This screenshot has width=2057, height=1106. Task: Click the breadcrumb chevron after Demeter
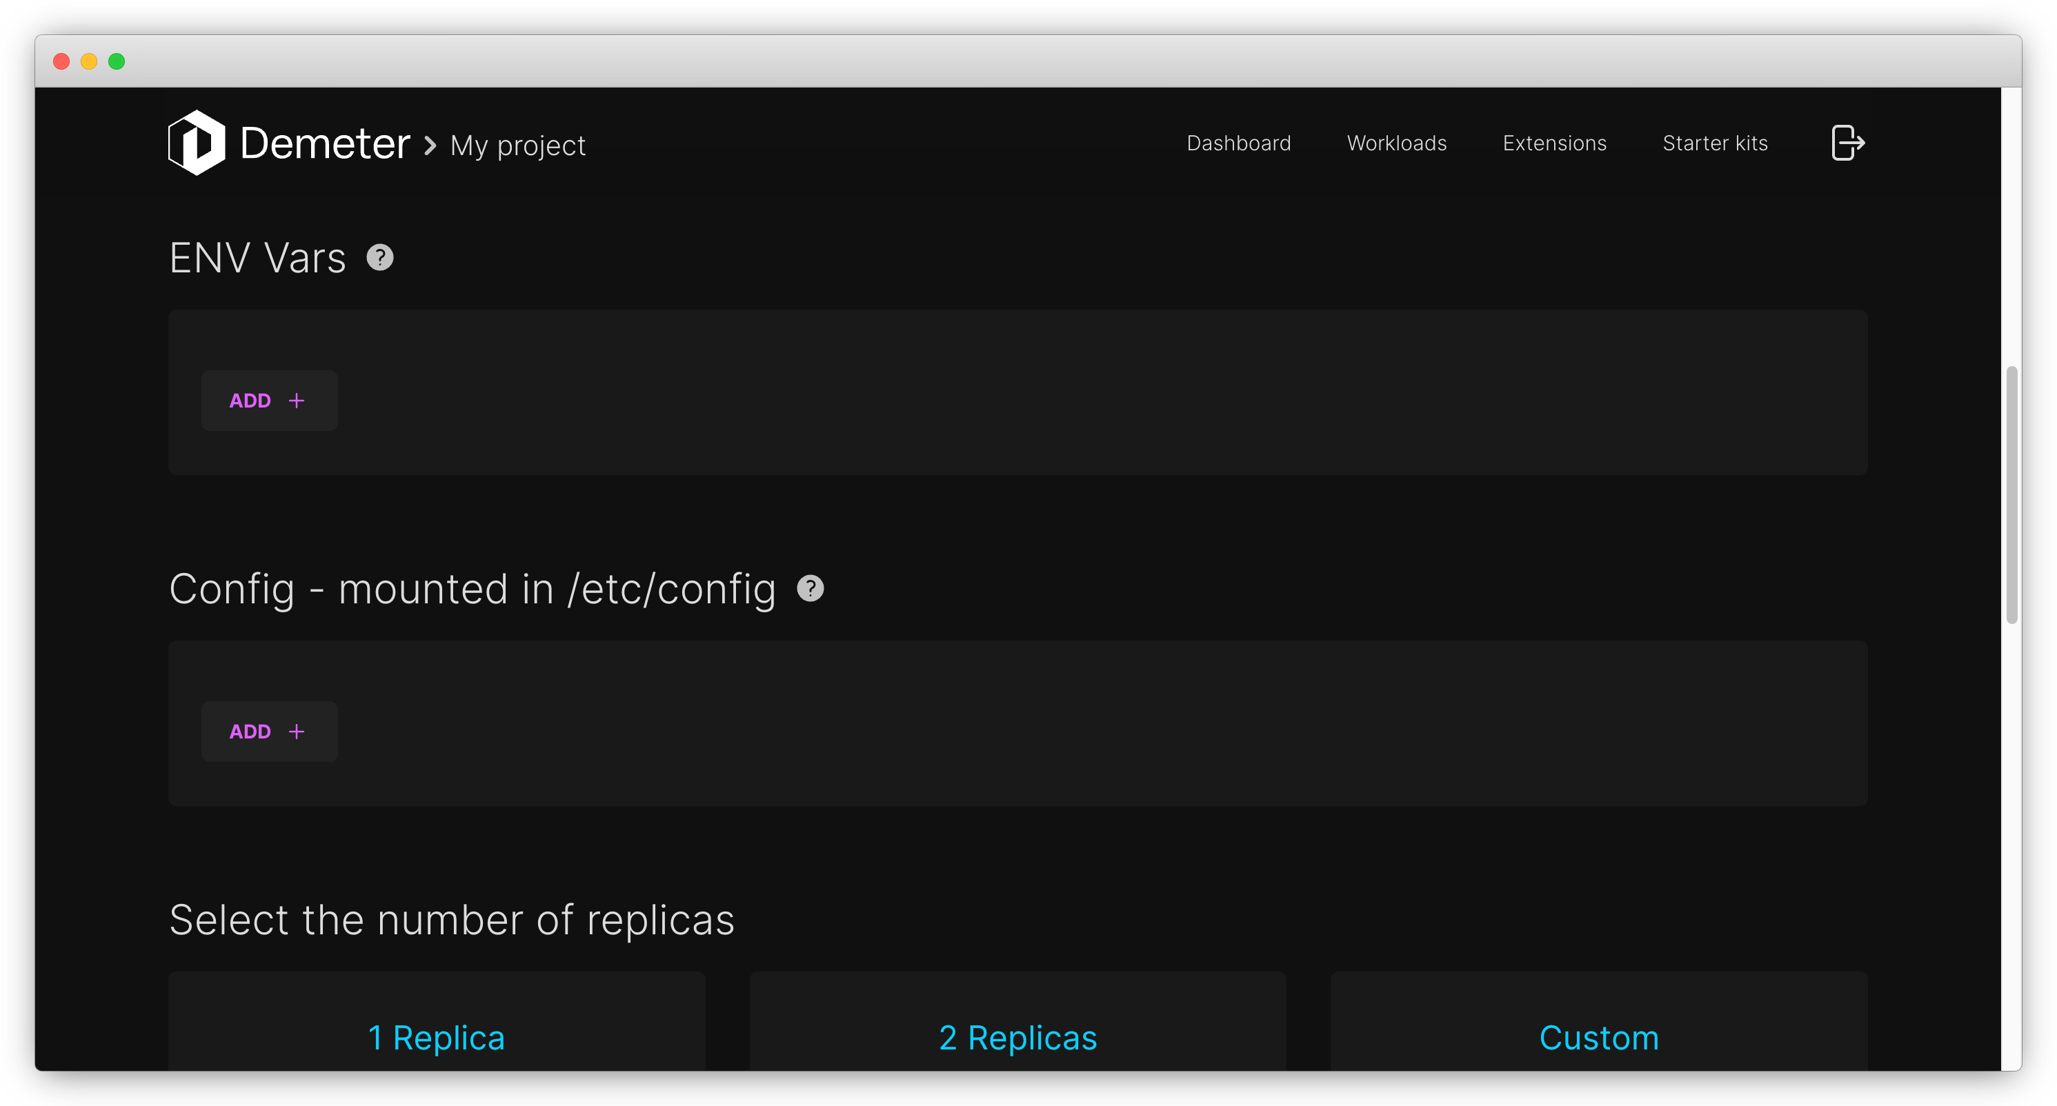(430, 145)
